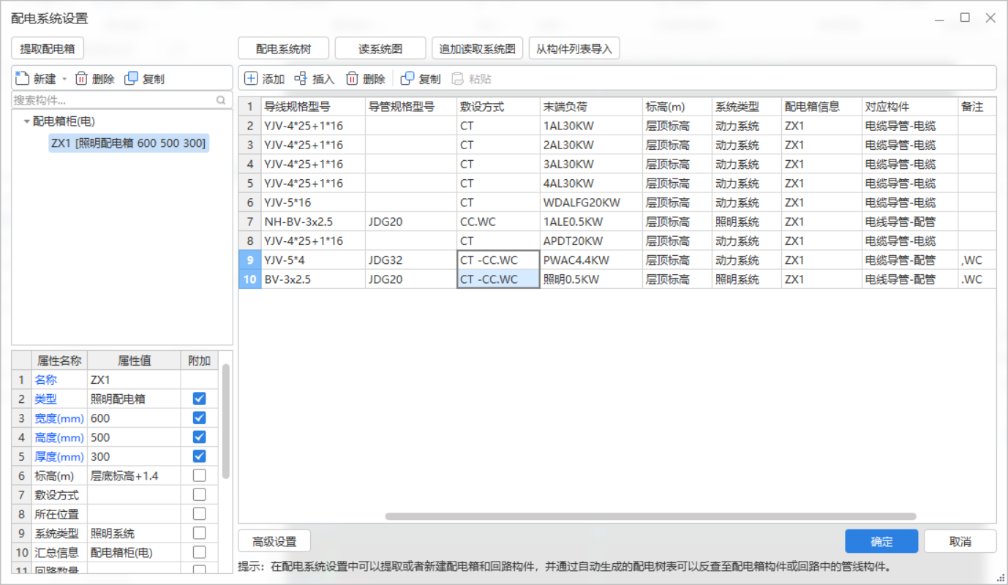The height and width of the screenshot is (585, 1008).
Task: Confirm with the 确定 button
Action: (x=881, y=541)
